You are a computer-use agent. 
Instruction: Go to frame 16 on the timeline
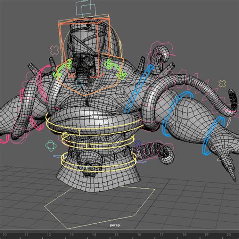tap(139, 235)
